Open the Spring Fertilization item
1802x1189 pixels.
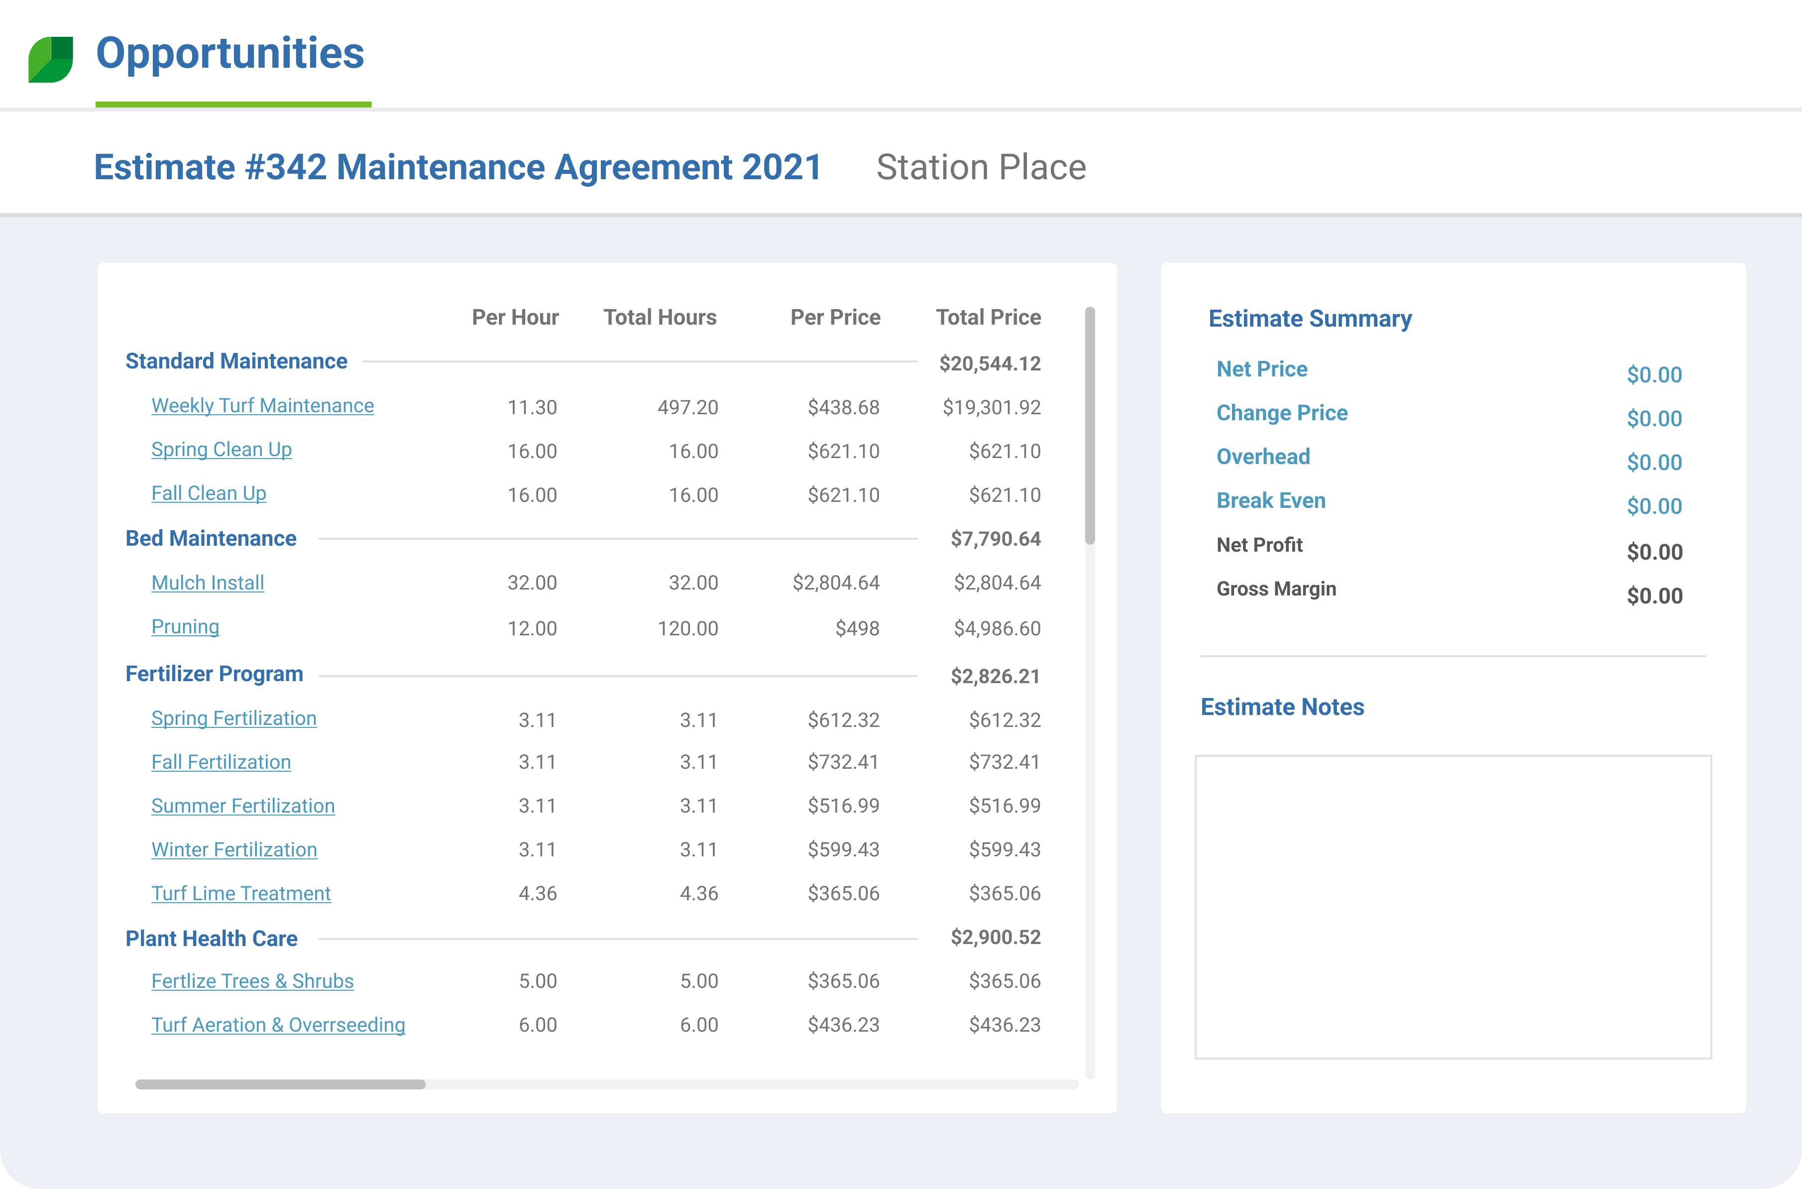(233, 718)
